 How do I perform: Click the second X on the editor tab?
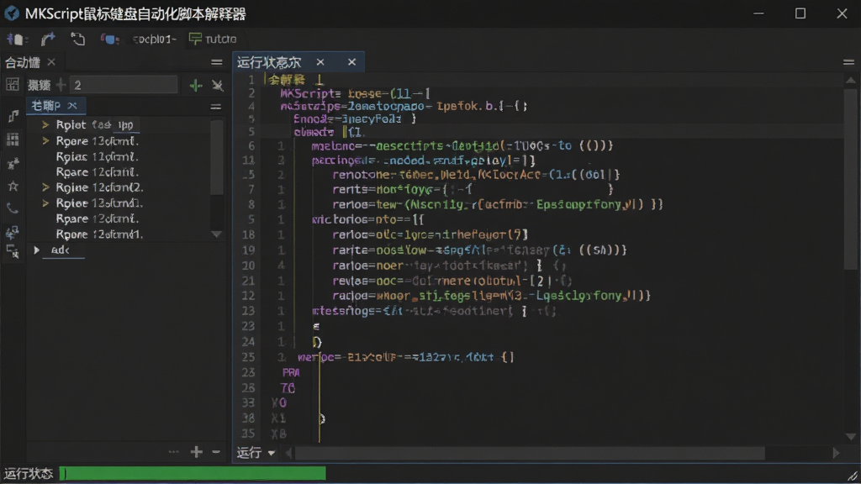352,62
